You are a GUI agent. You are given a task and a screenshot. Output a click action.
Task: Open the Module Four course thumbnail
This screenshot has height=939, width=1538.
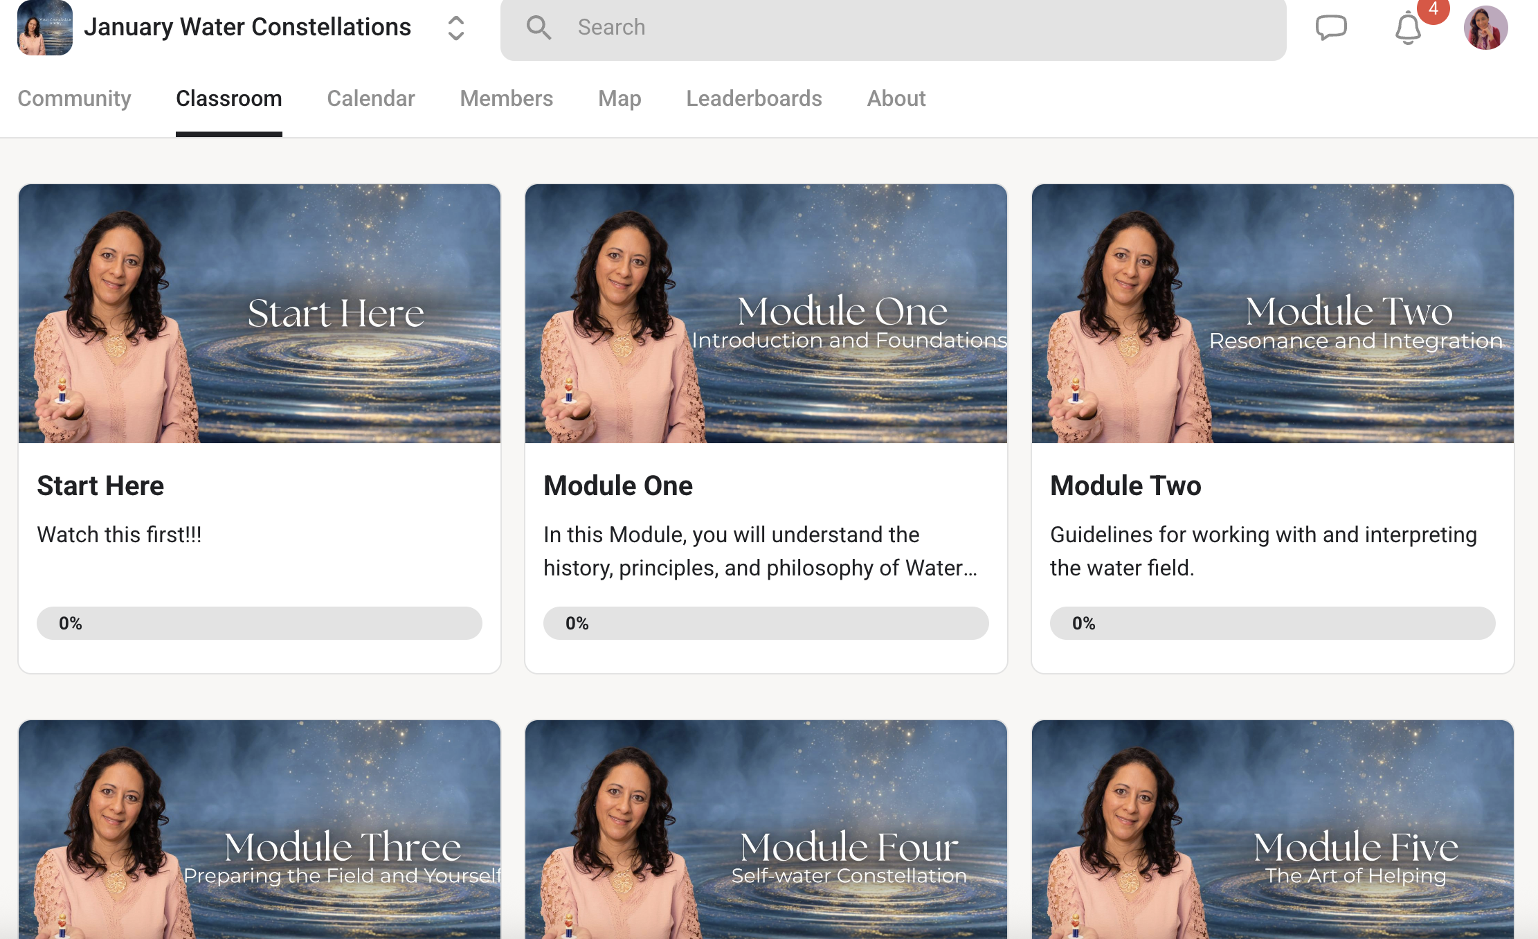(x=766, y=831)
